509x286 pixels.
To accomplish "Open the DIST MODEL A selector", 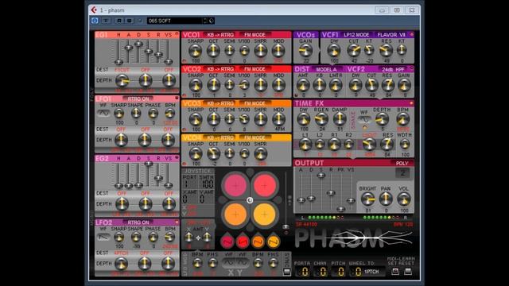I will (327, 69).
